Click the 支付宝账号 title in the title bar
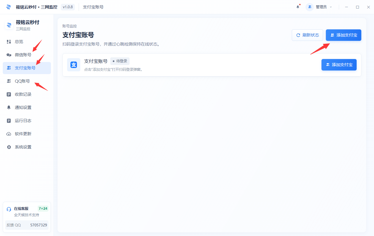Viewport: 374px width, 236px height. click(93, 7)
